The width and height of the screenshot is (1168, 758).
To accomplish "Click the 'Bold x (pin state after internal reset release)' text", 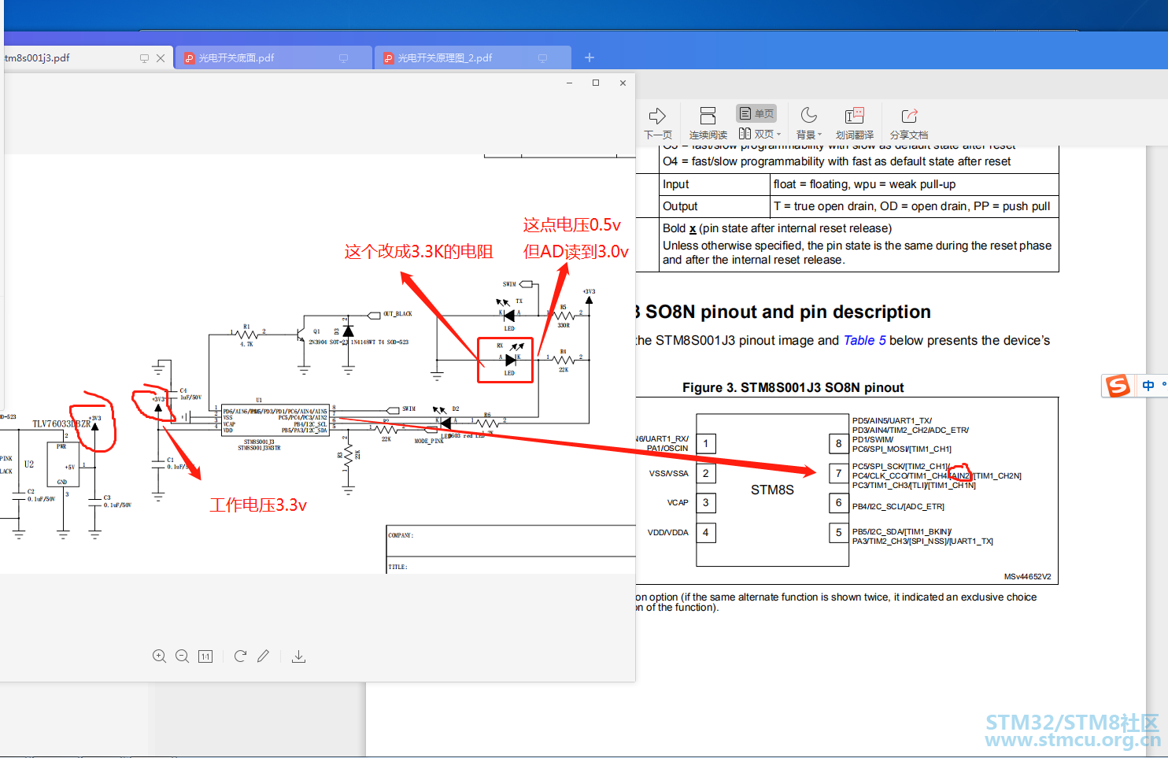I will (x=777, y=228).
